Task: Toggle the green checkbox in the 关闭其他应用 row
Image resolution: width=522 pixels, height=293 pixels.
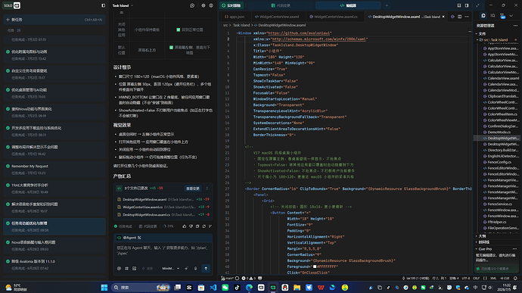Action: [x=178, y=30]
